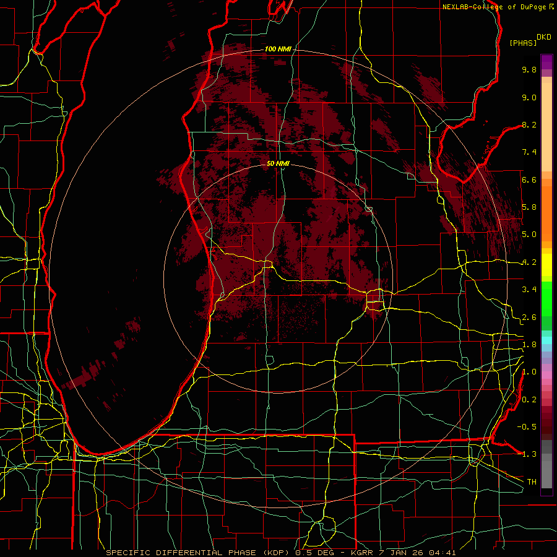Image resolution: width=557 pixels, height=557 pixels.
Task: Click the -0.5 legend value
Action: tap(527, 427)
